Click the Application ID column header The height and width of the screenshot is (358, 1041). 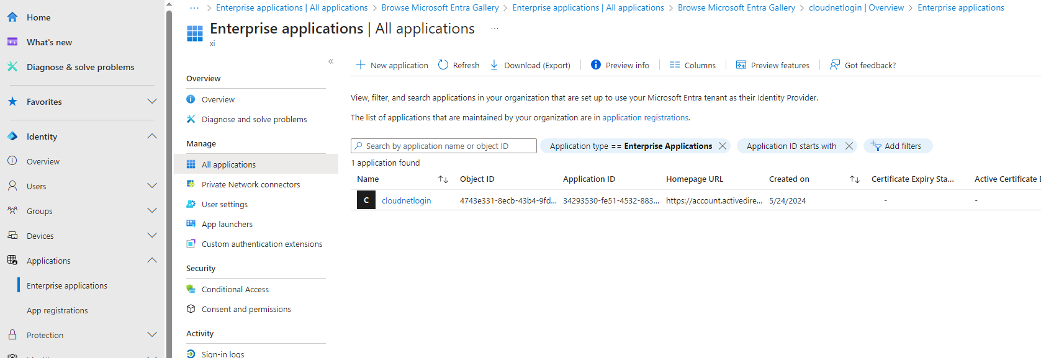[x=589, y=179]
